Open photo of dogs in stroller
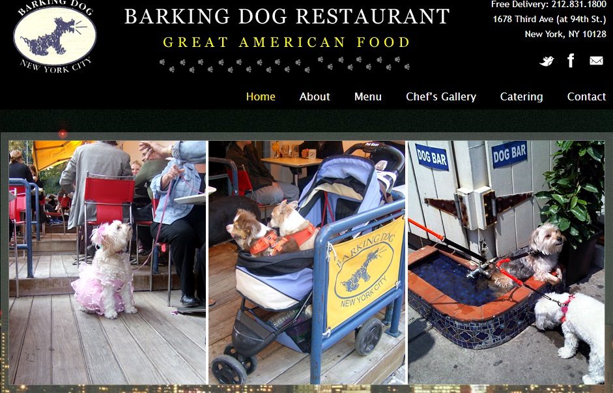Viewport: 613px width, 393px height. click(x=306, y=262)
